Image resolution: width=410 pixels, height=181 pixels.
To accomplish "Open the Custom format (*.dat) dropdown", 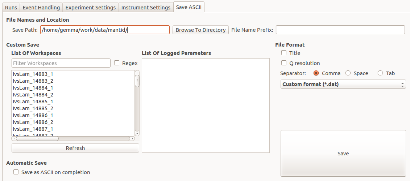I will point(343,84).
